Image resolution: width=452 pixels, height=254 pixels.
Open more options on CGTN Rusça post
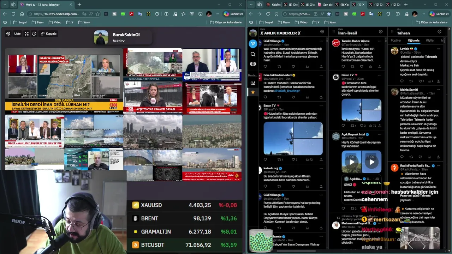tap(321, 41)
